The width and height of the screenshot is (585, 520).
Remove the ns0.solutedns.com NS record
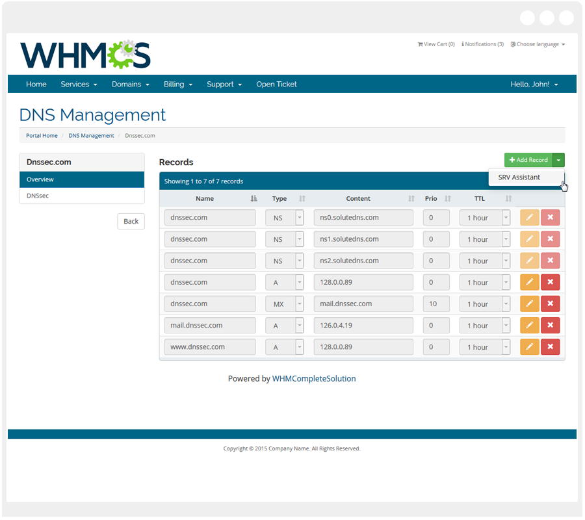[550, 218]
